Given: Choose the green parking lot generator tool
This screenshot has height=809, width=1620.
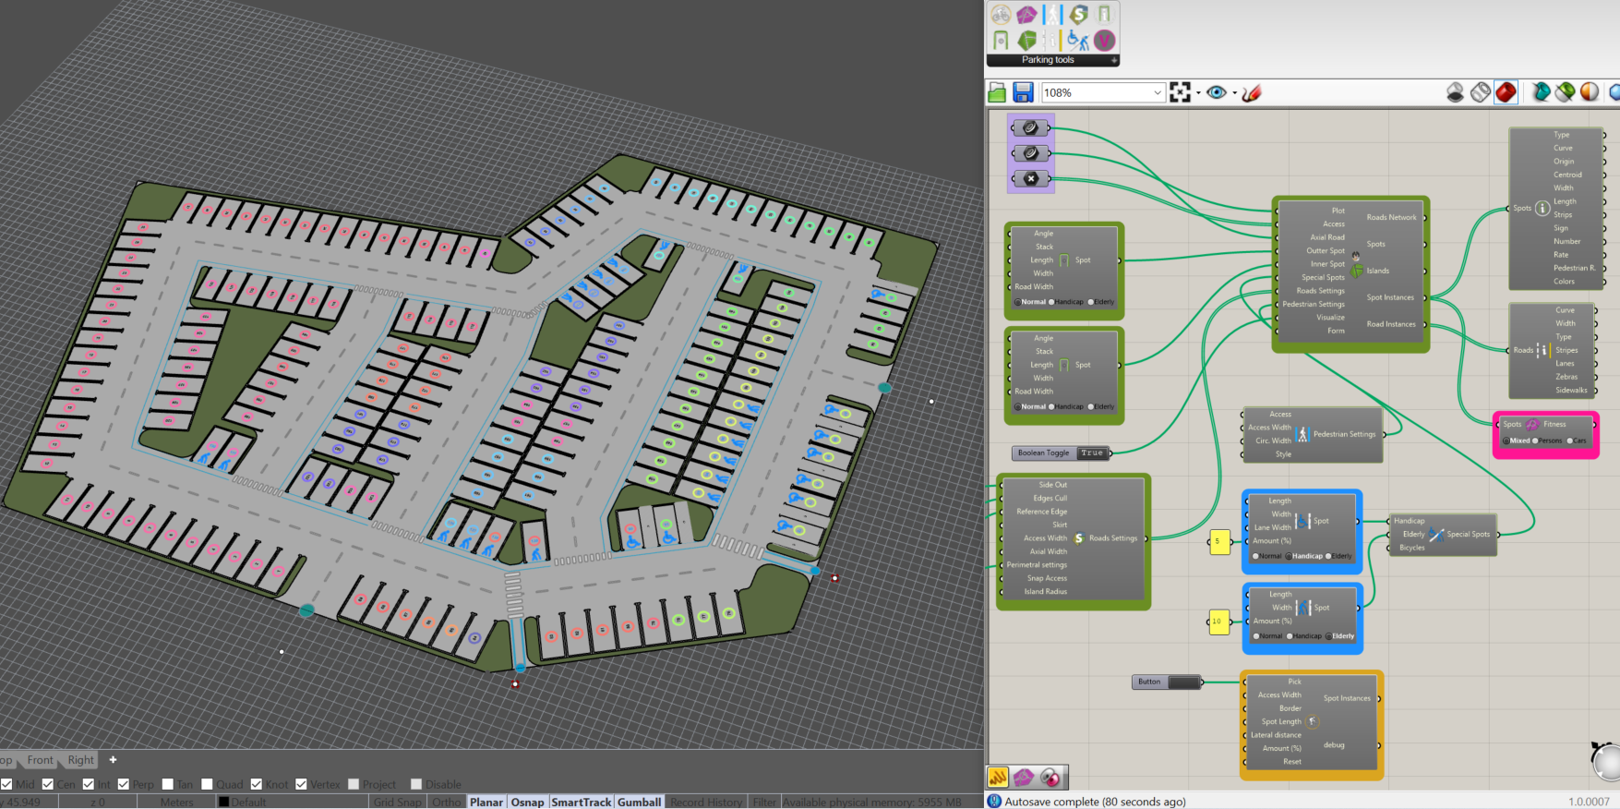Looking at the screenshot, I should pyautogui.click(x=1026, y=41).
